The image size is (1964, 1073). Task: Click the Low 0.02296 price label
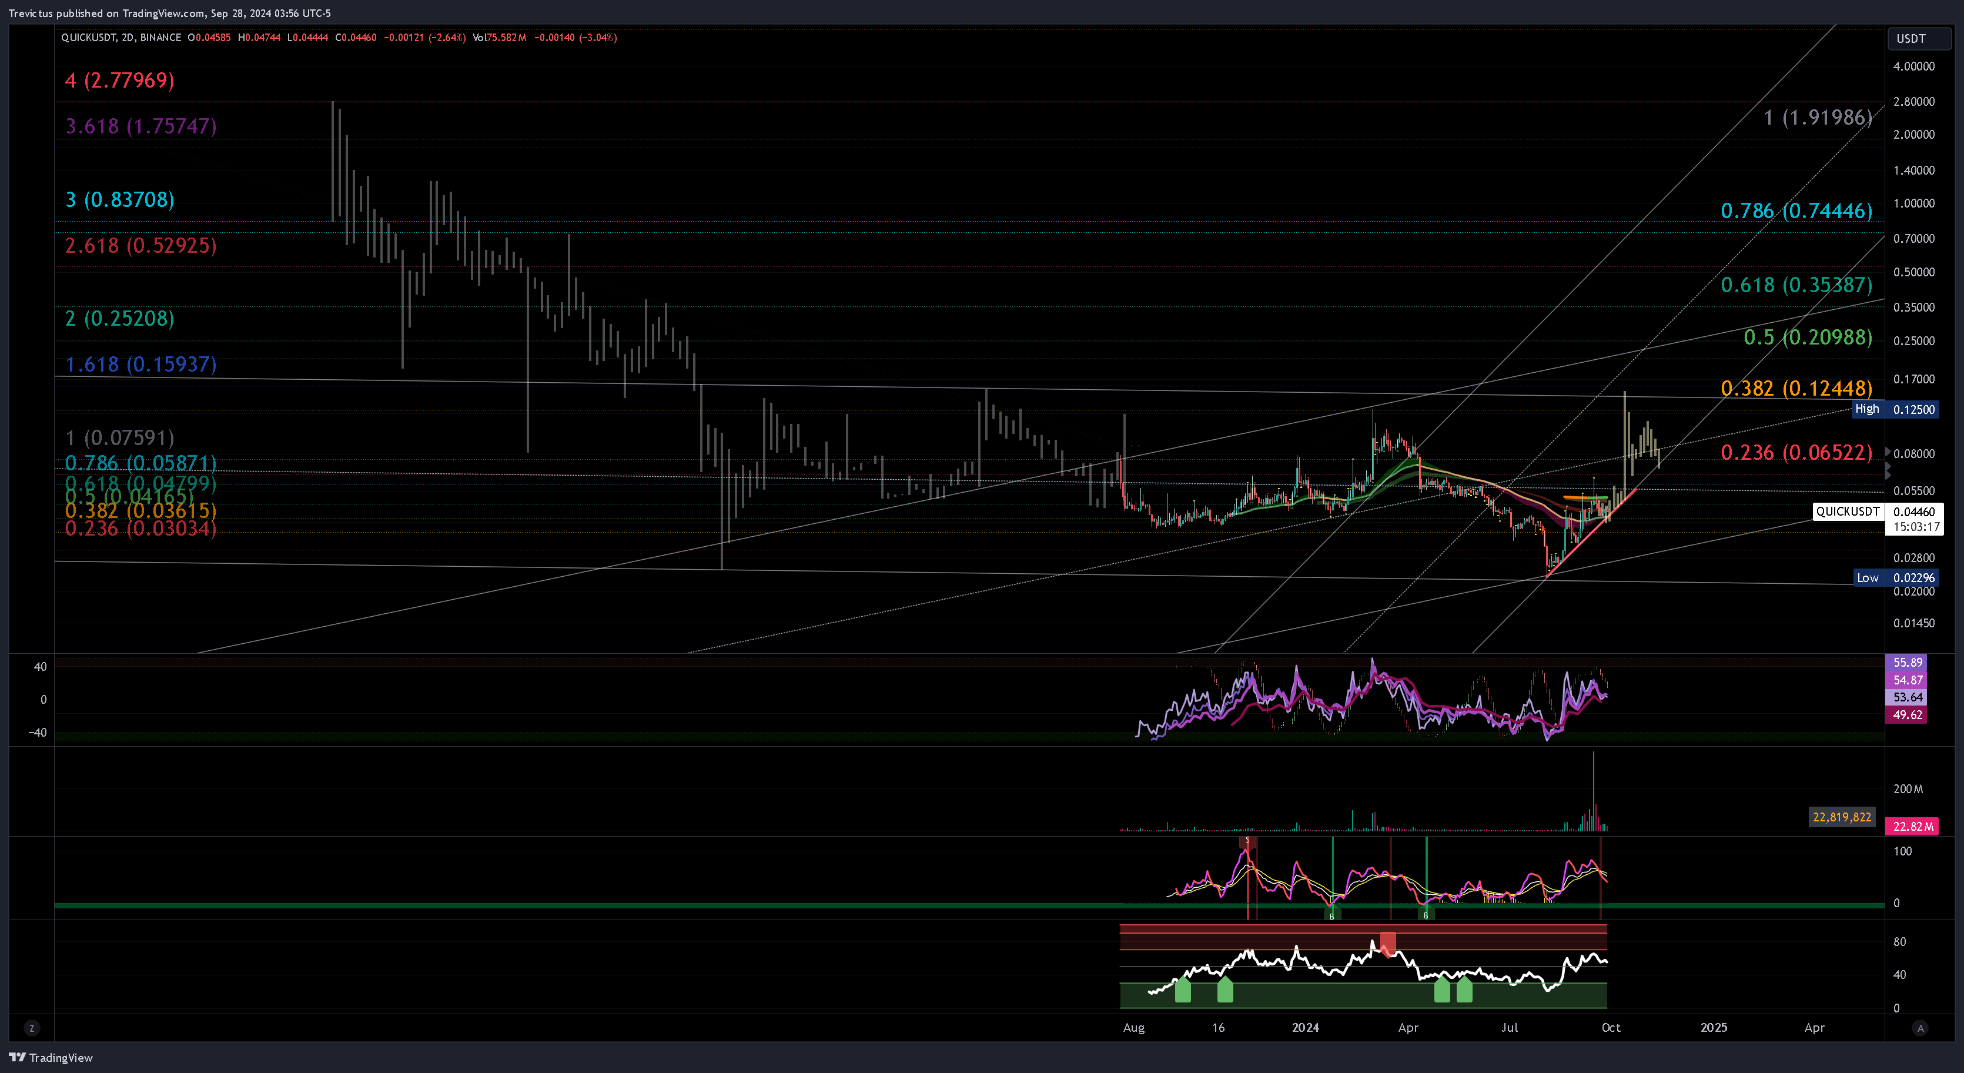point(1896,578)
